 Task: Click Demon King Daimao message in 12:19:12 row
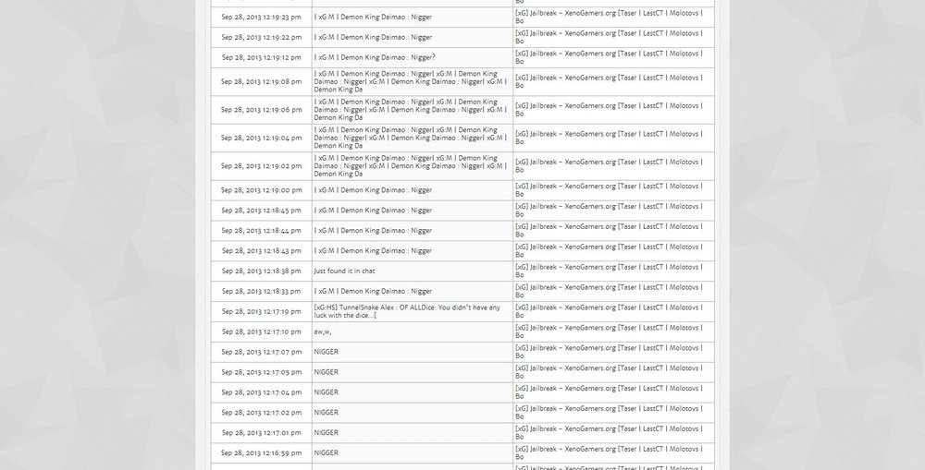pyautogui.click(x=375, y=58)
